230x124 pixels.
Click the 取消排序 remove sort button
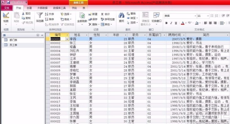[52, 24]
